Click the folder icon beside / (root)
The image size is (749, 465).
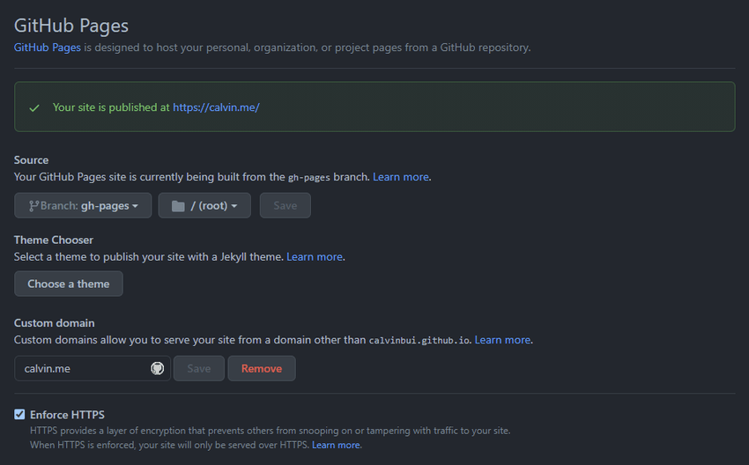click(178, 206)
